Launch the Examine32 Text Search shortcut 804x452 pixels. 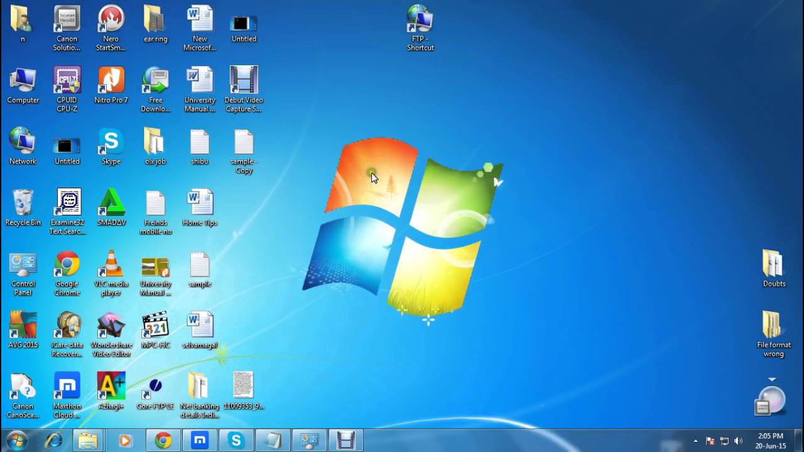click(67, 212)
